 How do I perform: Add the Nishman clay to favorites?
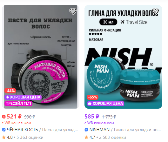(155, 11)
